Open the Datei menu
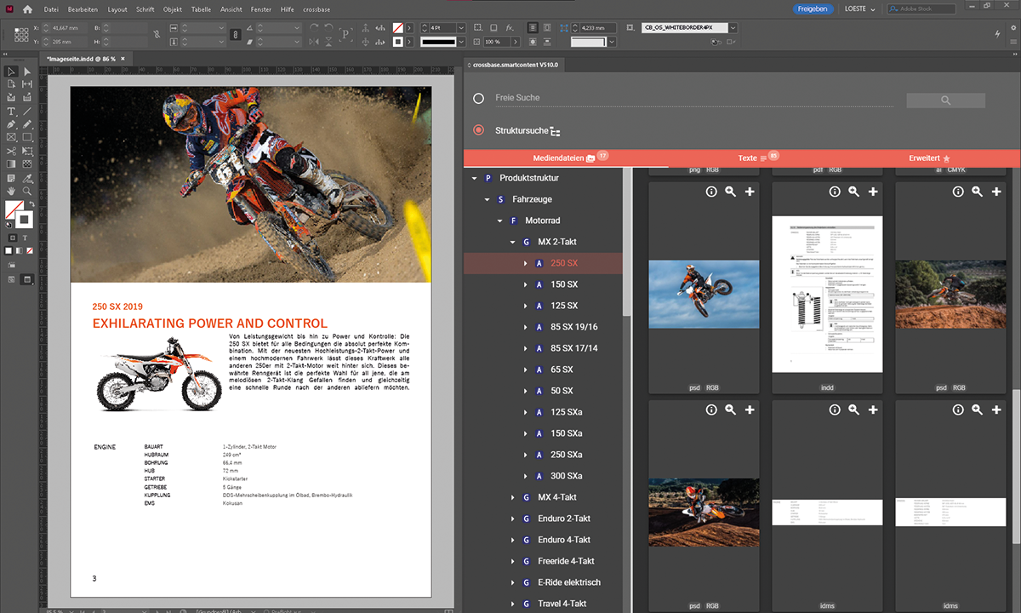The width and height of the screenshot is (1021, 613). 51,9
